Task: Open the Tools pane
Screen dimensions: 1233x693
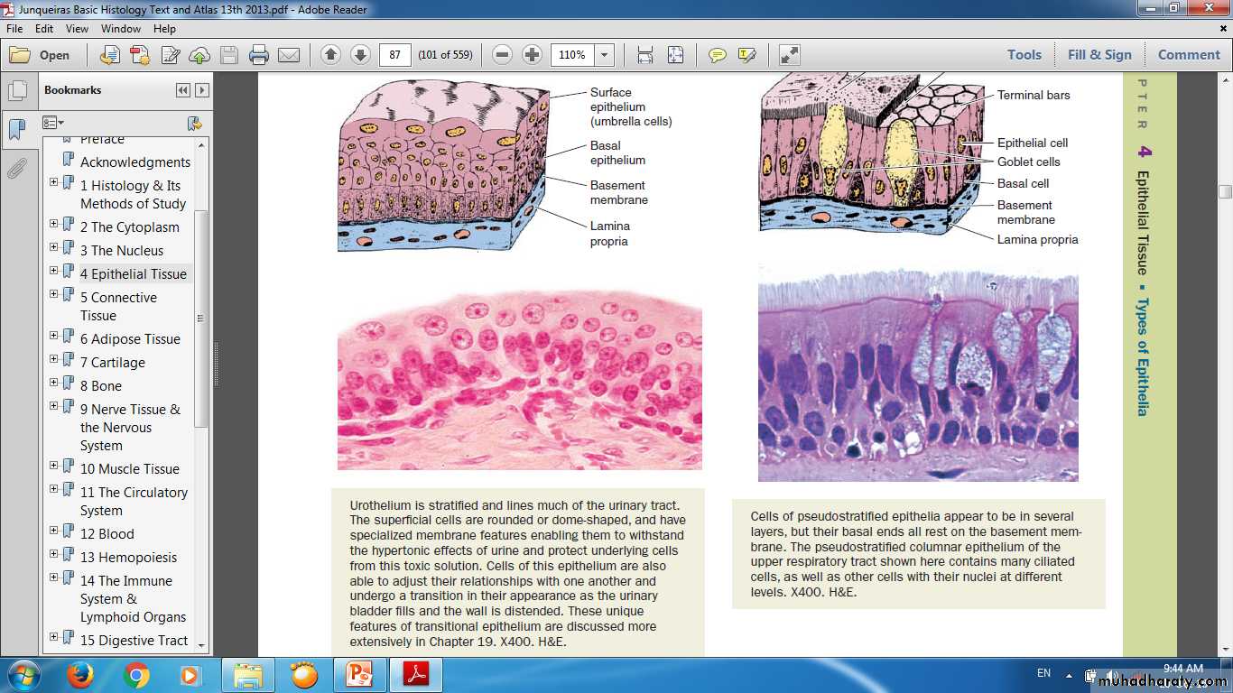Action: point(1024,55)
